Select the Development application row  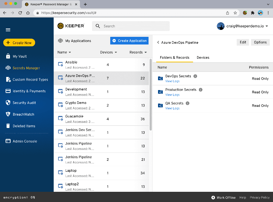pos(101,92)
